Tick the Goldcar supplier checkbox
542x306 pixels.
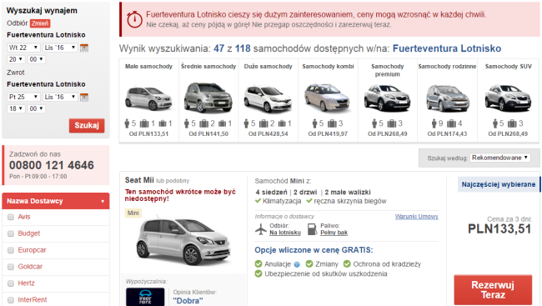(11, 267)
